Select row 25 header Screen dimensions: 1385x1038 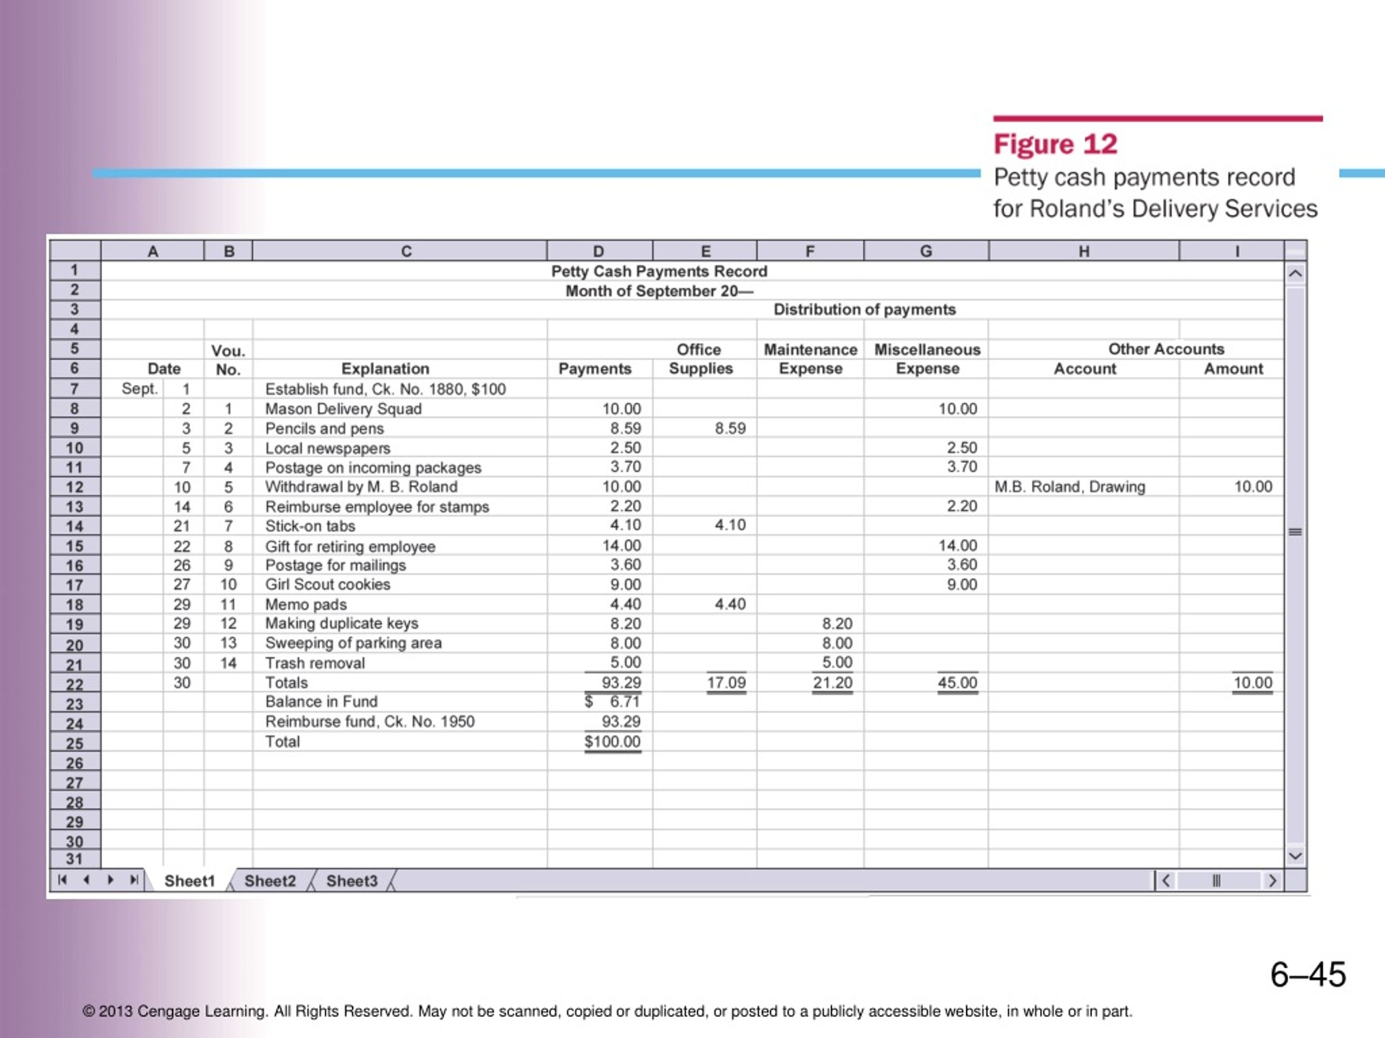75,743
